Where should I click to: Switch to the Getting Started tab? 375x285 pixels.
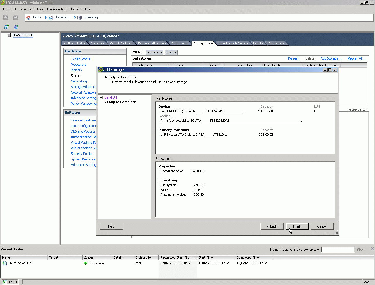(x=75, y=43)
